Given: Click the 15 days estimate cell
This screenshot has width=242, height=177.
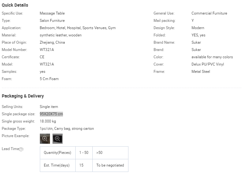Looking at the screenshot, I should [x=84, y=165].
